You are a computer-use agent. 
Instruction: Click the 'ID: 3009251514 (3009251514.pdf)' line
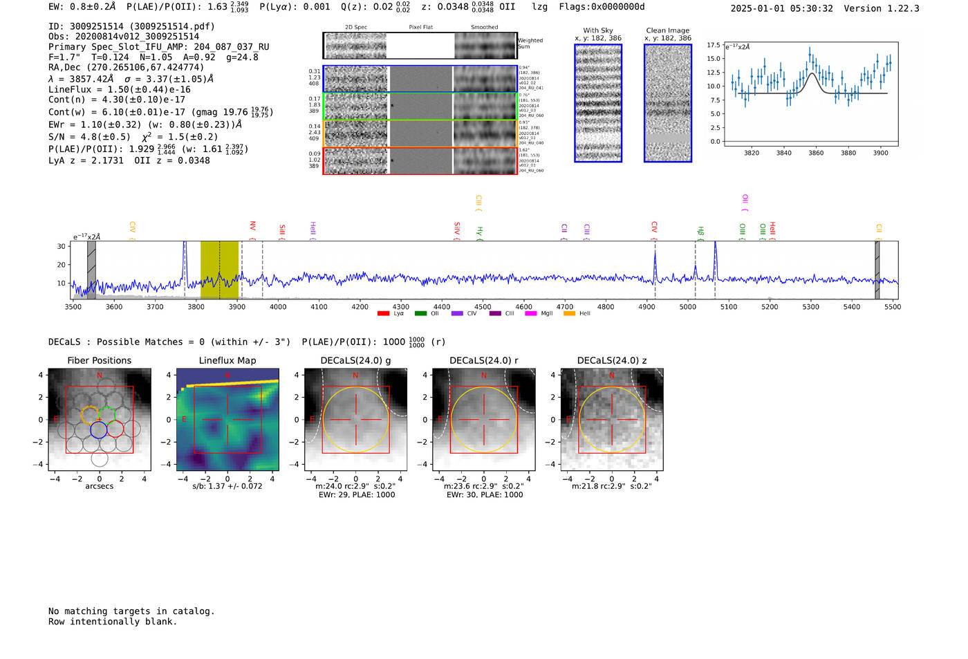click(x=131, y=26)
